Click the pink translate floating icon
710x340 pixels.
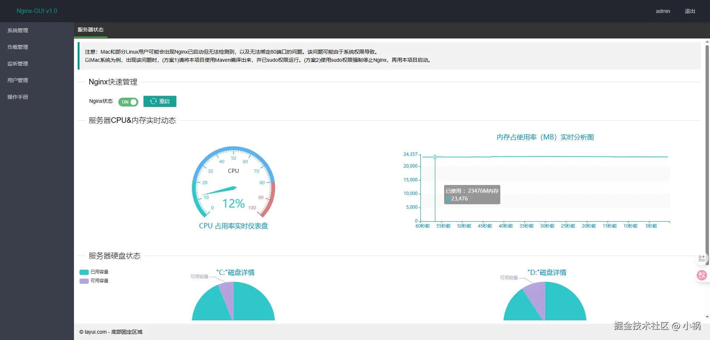[701, 275]
